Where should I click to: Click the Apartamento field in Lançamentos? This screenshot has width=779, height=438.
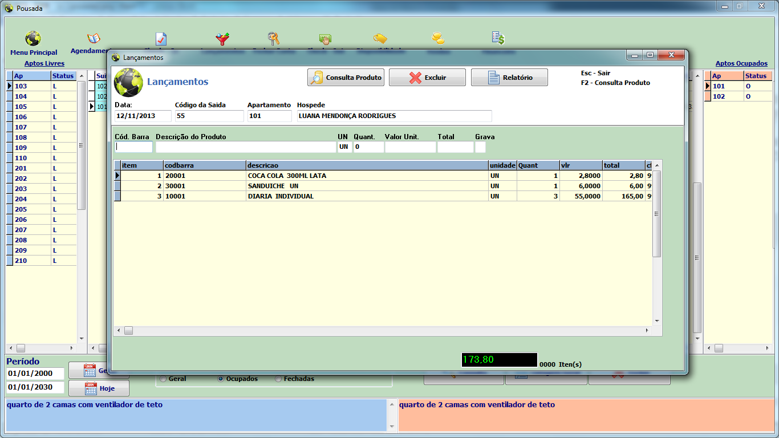tap(269, 116)
